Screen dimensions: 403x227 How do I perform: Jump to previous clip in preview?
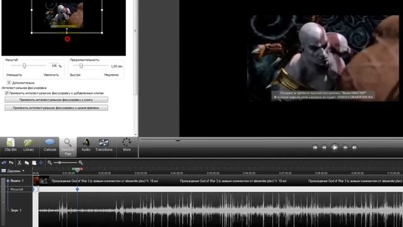pos(315,148)
